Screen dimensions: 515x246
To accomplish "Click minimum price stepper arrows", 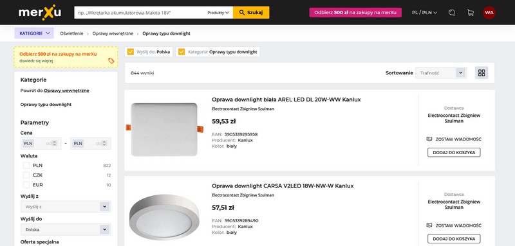I will pyautogui.click(x=55, y=143).
